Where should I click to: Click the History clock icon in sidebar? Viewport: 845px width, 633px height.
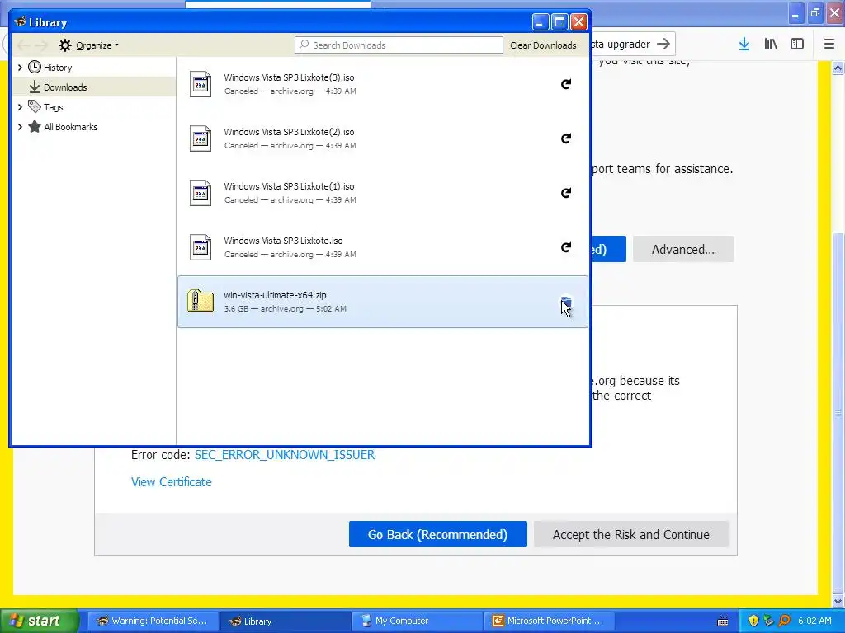point(35,67)
